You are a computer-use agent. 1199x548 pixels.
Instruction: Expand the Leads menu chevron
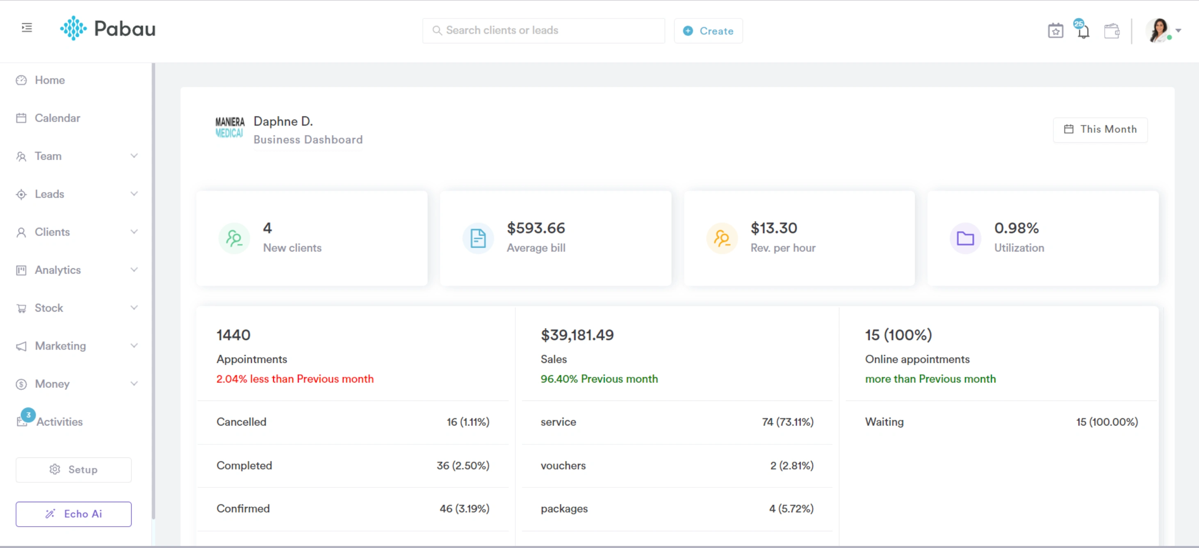pyautogui.click(x=134, y=194)
